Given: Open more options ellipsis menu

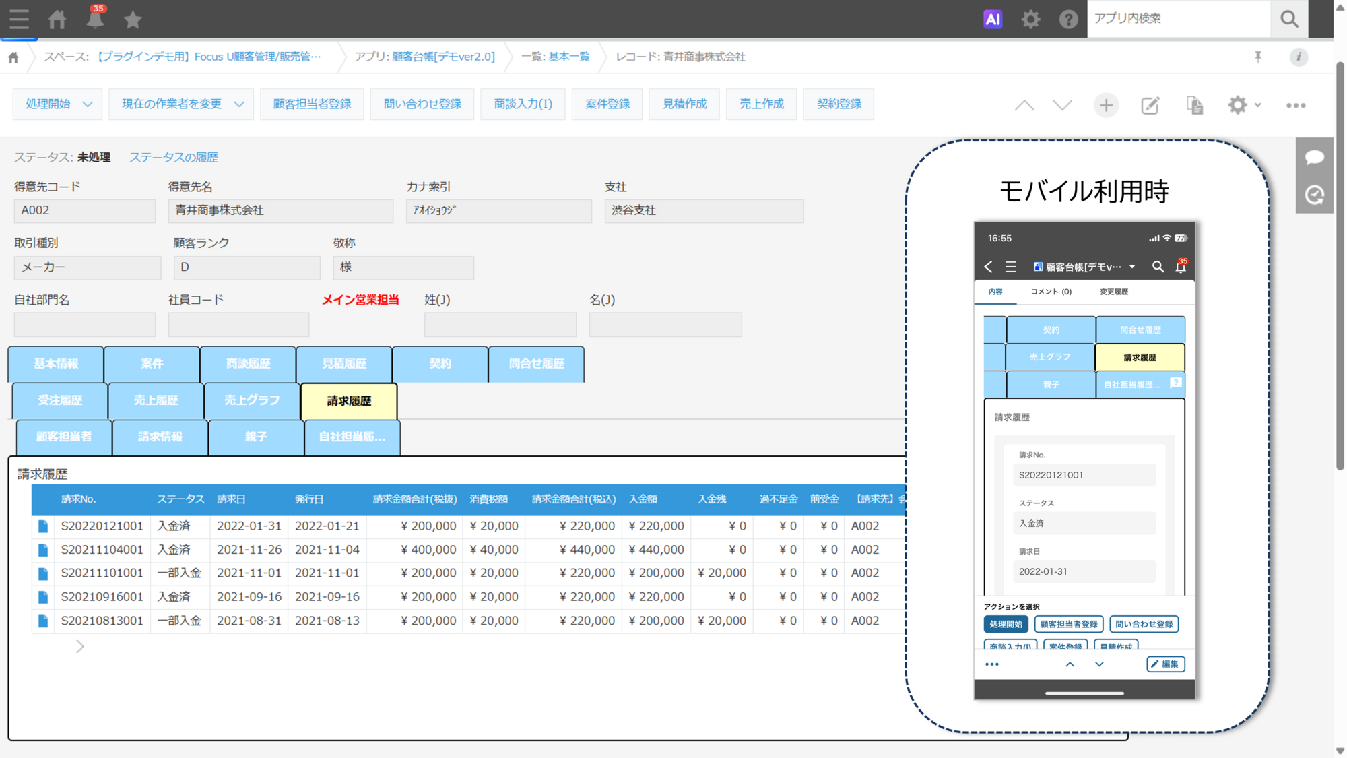Looking at the screenshot, I should point(1296,105).
